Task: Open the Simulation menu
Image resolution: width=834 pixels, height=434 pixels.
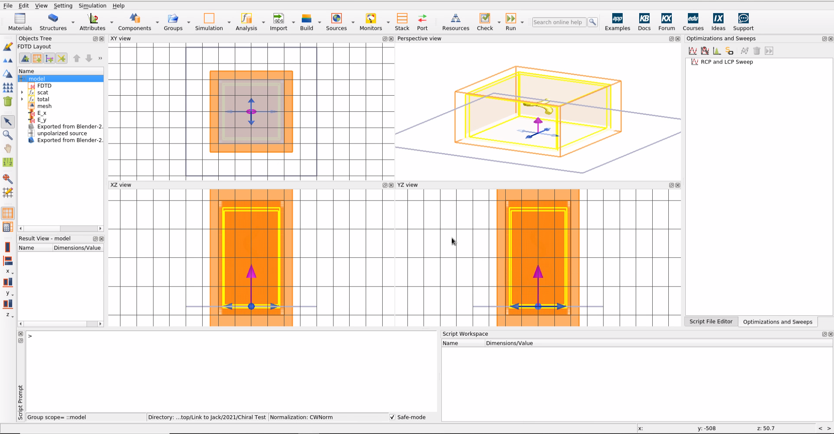Action: [x=92, y=6]
